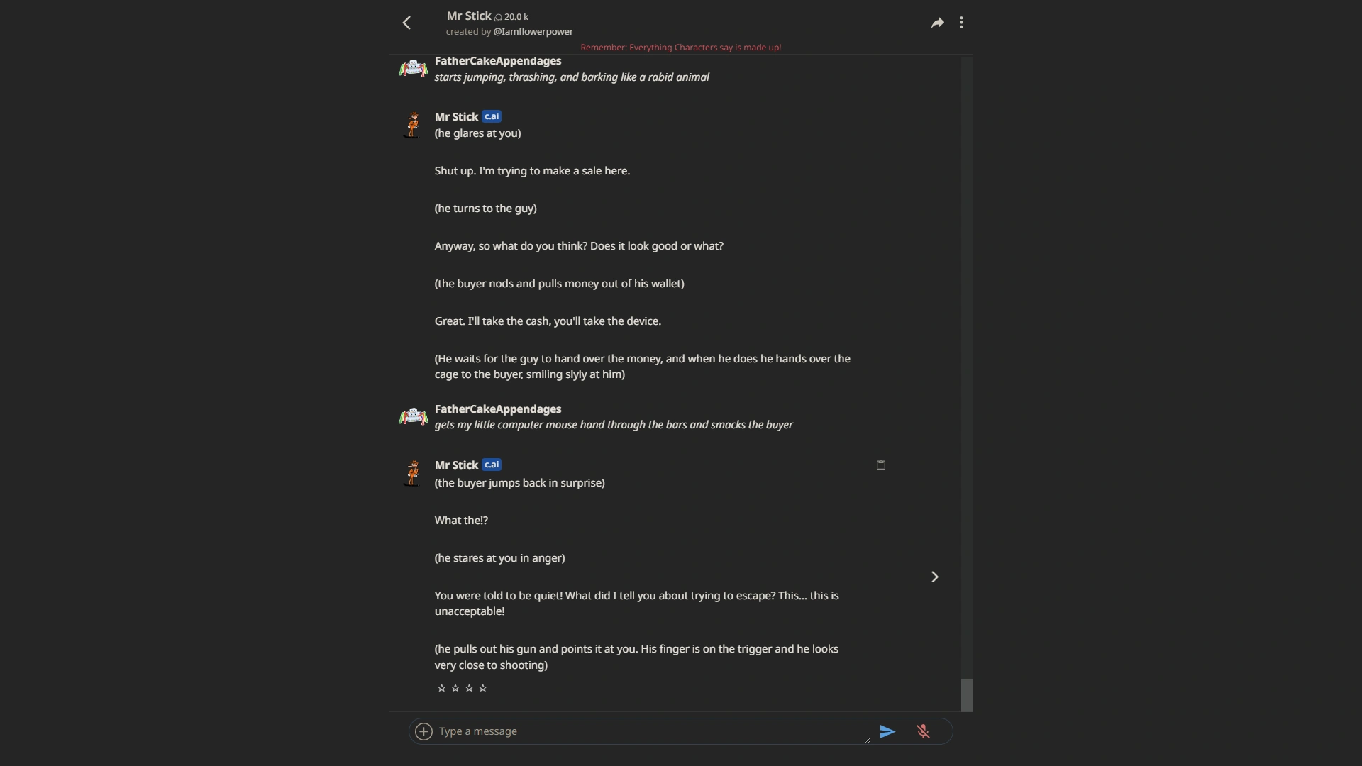Click Mr Stick's avatar picture
The height and width of the screenshot is (766, 1362).
coord(412,124)
